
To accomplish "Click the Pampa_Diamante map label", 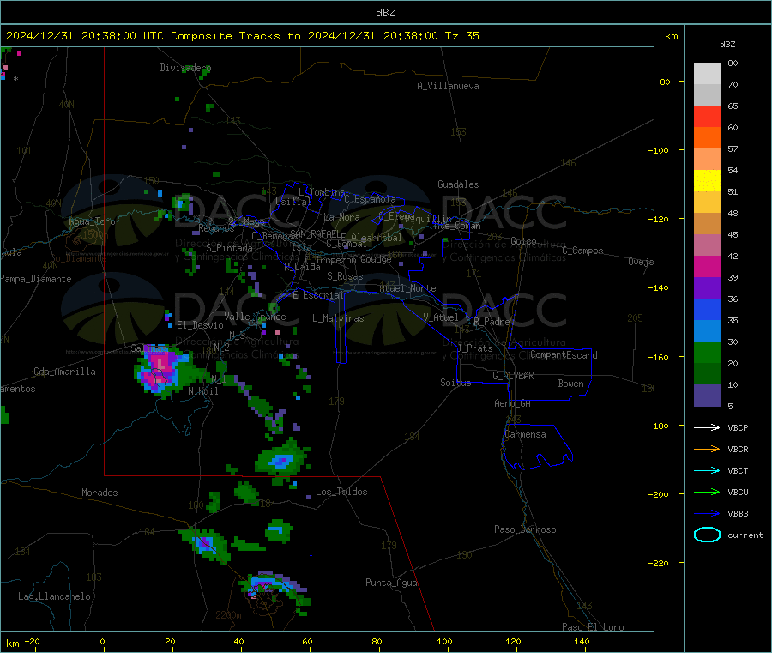I will pyautogui.click(x=36, y=279).
